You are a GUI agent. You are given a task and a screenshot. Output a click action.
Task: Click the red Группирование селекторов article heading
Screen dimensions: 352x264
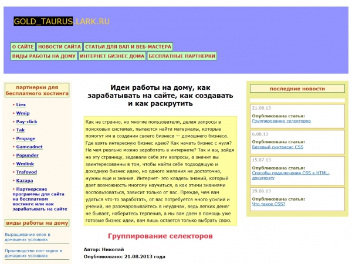(160, 236)
